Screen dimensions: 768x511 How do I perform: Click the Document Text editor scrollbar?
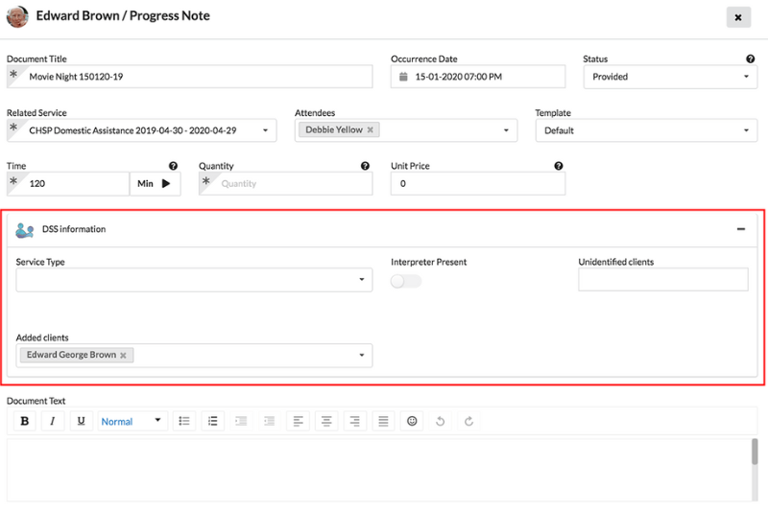(x=755, y=452)
